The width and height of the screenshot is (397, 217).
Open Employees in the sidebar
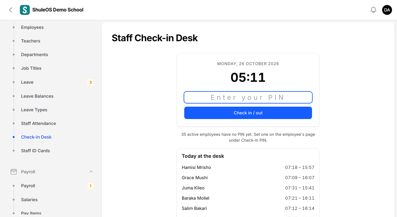[x=32, y=27]
